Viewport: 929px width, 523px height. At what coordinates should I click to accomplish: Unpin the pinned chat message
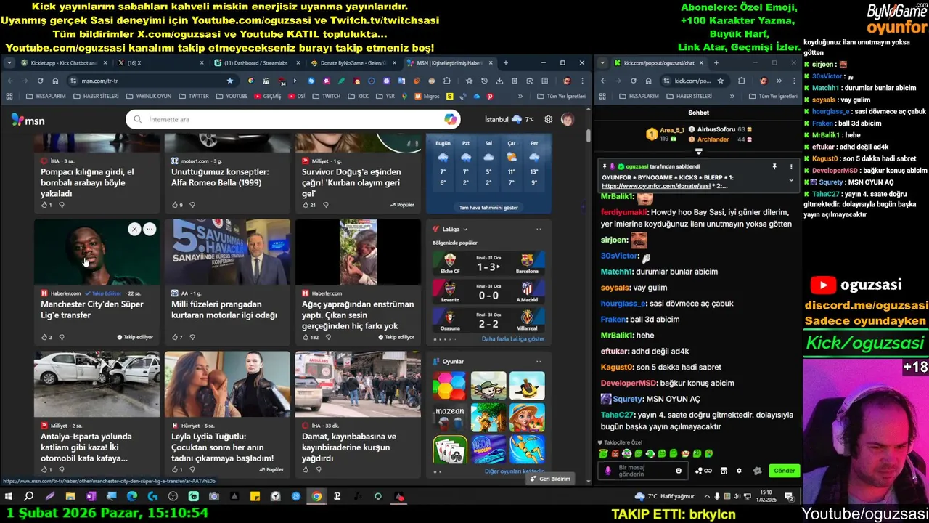[774, 167]
